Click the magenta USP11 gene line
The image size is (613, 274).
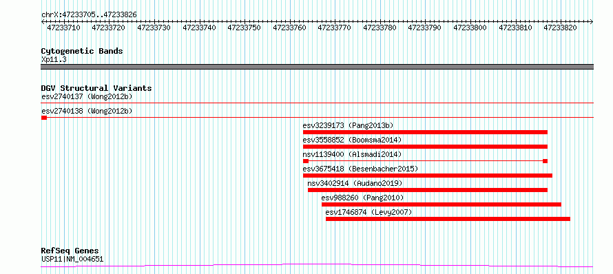[x=317, y=266]
